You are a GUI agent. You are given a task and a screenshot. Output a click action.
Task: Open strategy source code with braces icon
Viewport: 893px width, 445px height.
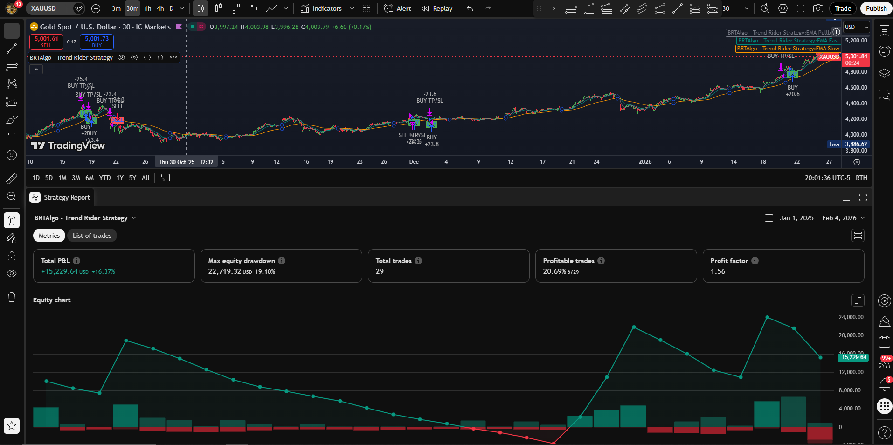pyautogui.click(x=147, y=57)
